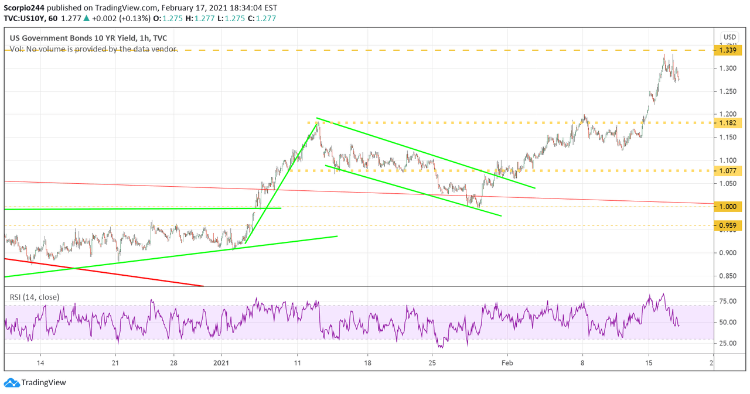Click the published-by Scorpio244 header line
The width and height of the screenshot is (750, 394).
[x=141, y=8]
